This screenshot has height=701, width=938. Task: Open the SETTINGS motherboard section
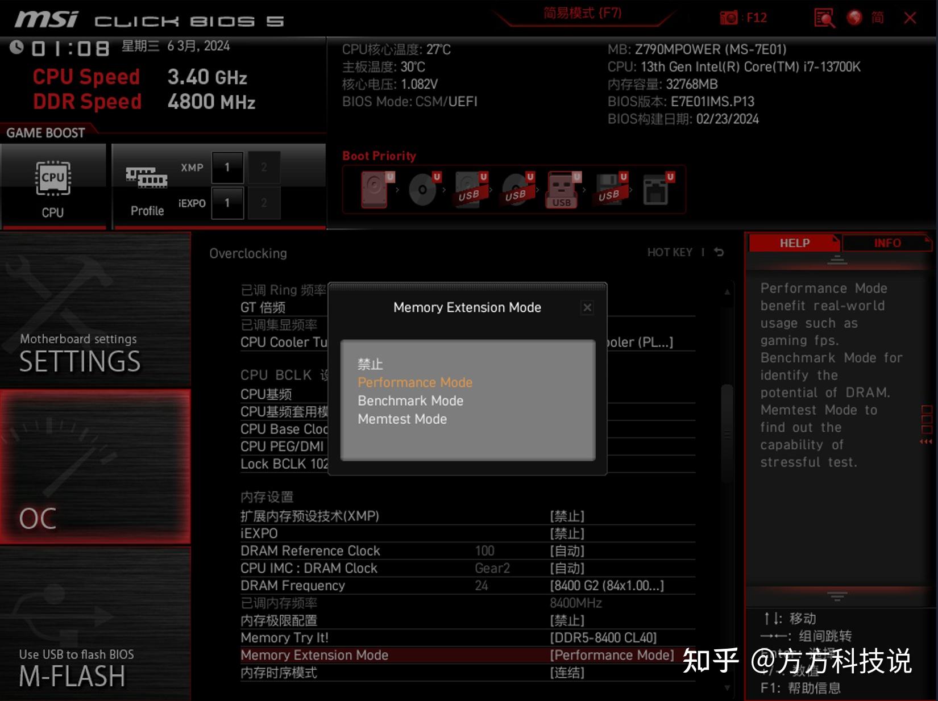pyautogui.click(x=96, y=310)
